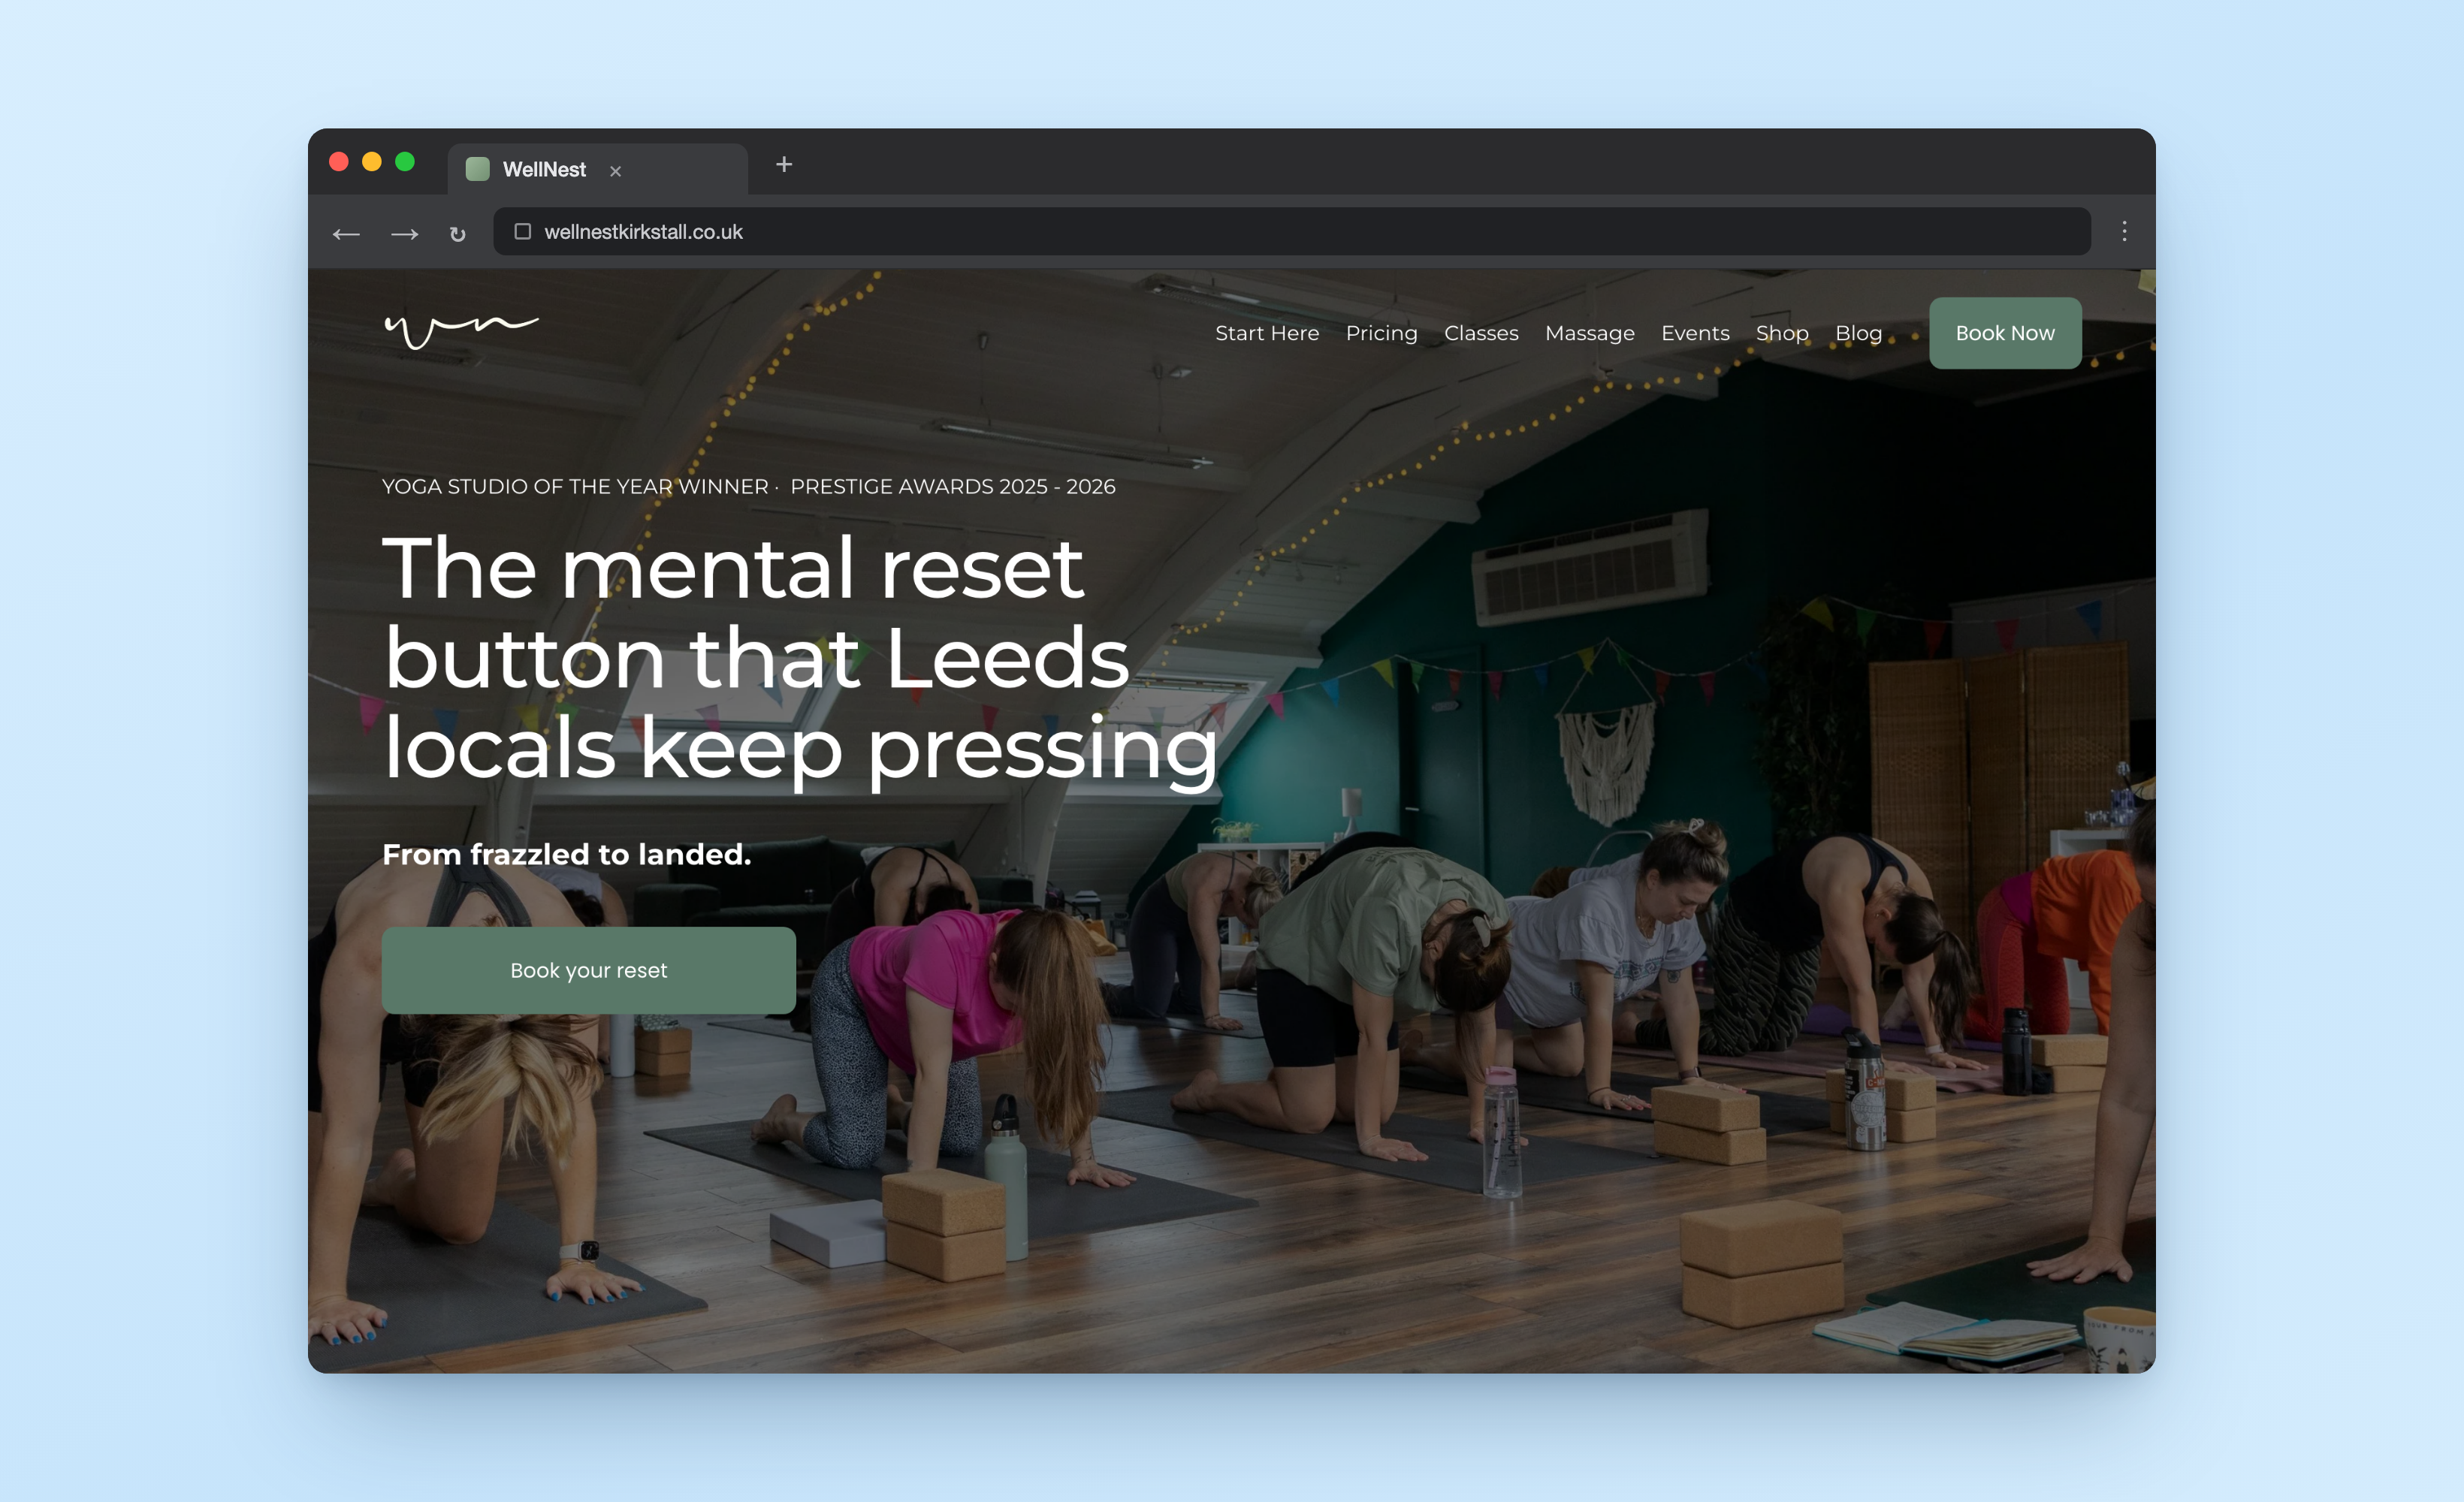Click the WellNest tab favicon
This screenshot has width=2464, height=1502.
[478, 169]
